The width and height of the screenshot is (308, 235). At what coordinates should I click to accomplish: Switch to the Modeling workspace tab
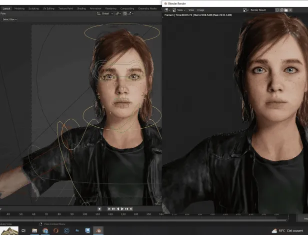pos(19,9)
